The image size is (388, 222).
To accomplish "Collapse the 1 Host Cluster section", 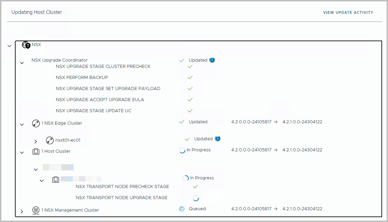I will click(22, 152).
